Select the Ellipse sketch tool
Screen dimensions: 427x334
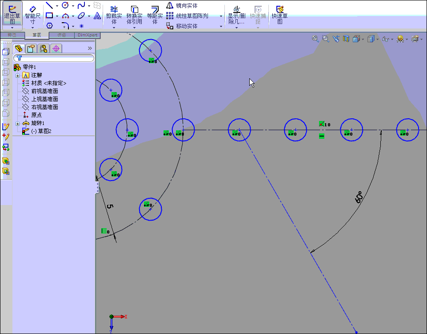pyautogui.click(x=81, y=16)
